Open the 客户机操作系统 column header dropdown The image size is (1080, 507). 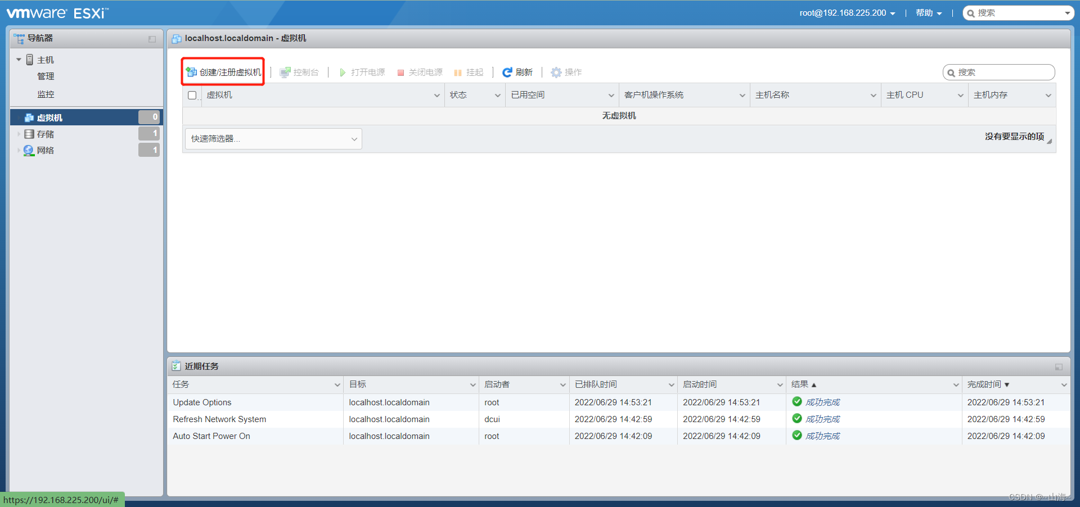click(742, 96)
